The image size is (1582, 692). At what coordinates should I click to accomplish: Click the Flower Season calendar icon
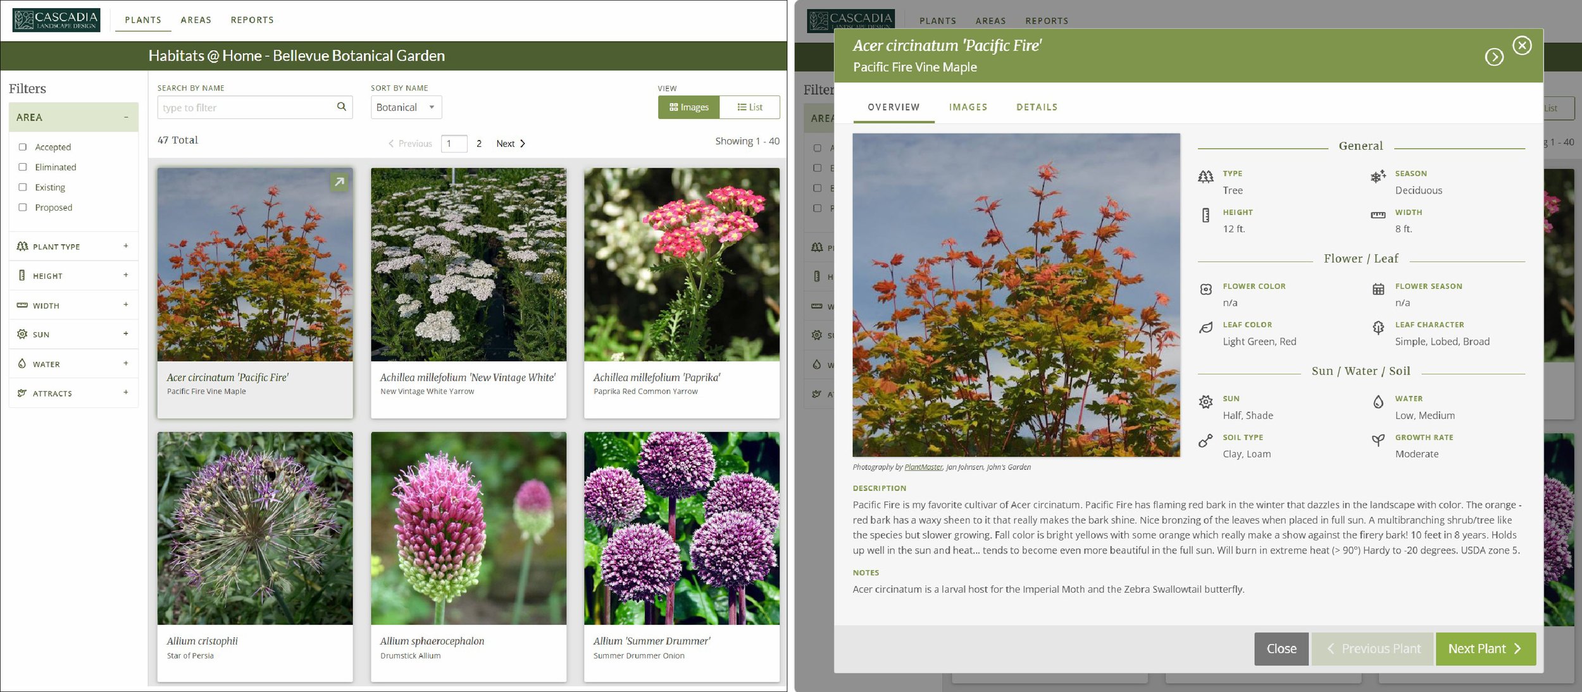coord(1378,289)
